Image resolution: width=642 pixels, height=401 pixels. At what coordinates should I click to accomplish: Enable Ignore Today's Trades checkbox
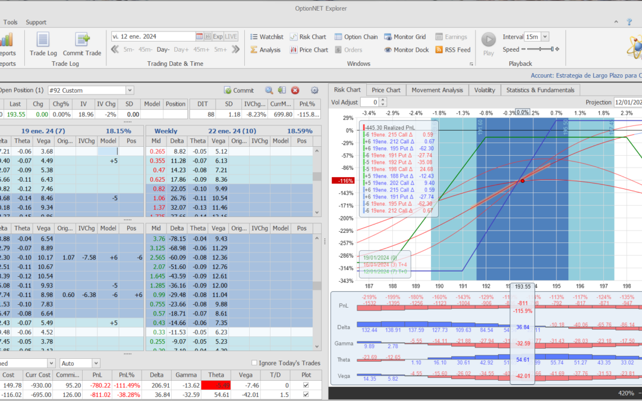pyautogui.click(x=254, y=363)
